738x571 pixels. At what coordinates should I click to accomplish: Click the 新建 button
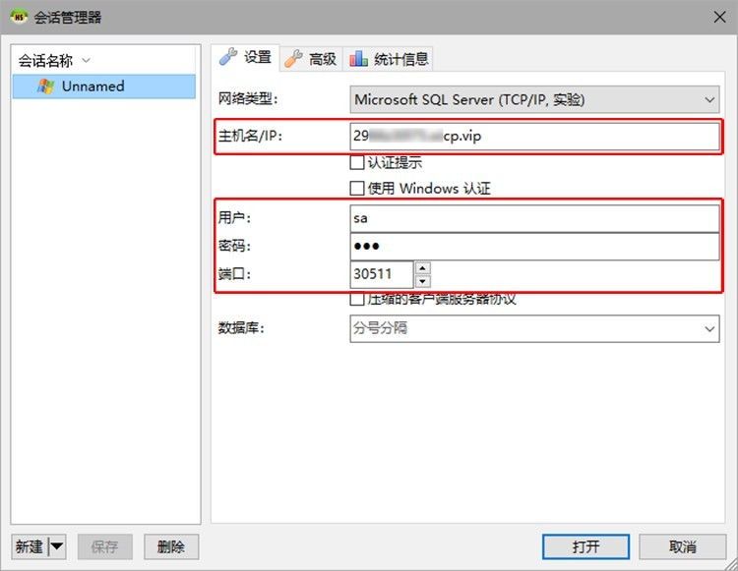coord(30,546)
